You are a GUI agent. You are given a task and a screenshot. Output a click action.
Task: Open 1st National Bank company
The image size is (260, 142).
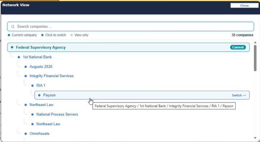tap(37, 57)
